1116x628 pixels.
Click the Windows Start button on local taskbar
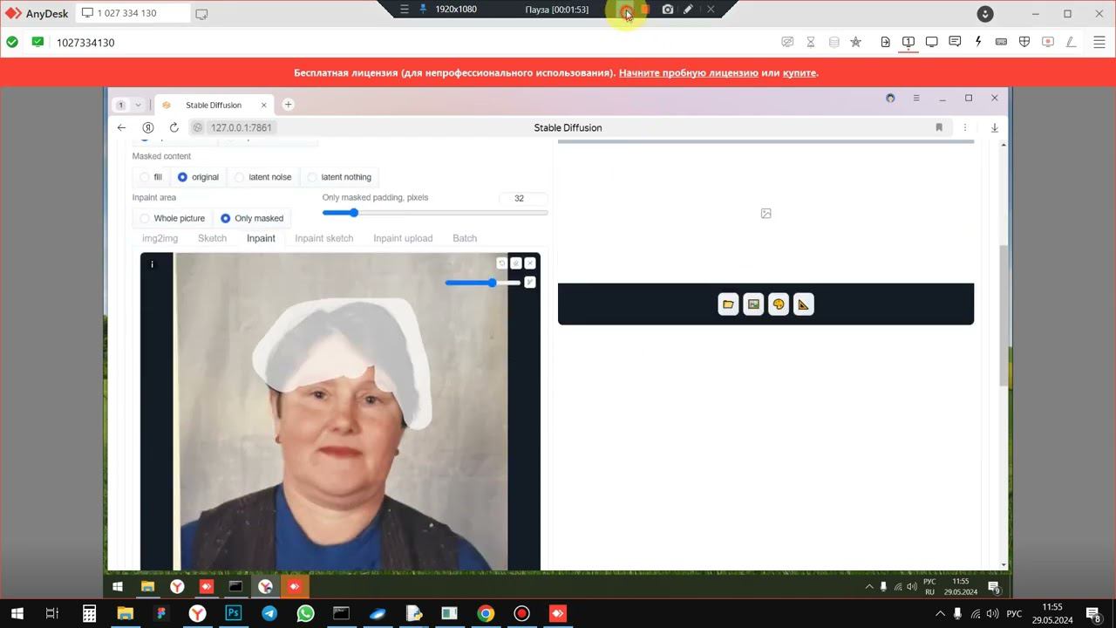point(17,613)
